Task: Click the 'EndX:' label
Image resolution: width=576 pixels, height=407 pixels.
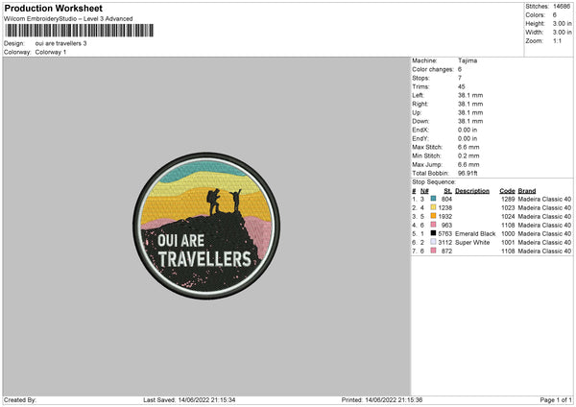Action: (420, 130)
